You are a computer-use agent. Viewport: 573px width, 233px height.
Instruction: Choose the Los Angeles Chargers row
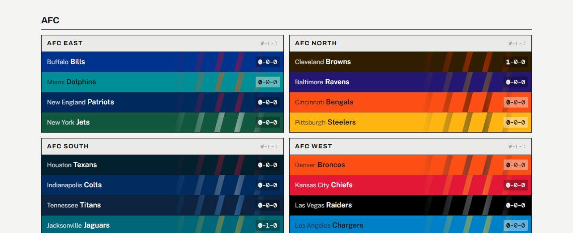(411, 224)
